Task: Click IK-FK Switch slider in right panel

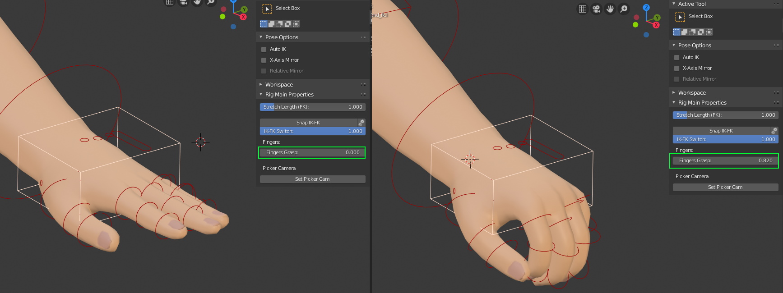Action: point(725,139)
